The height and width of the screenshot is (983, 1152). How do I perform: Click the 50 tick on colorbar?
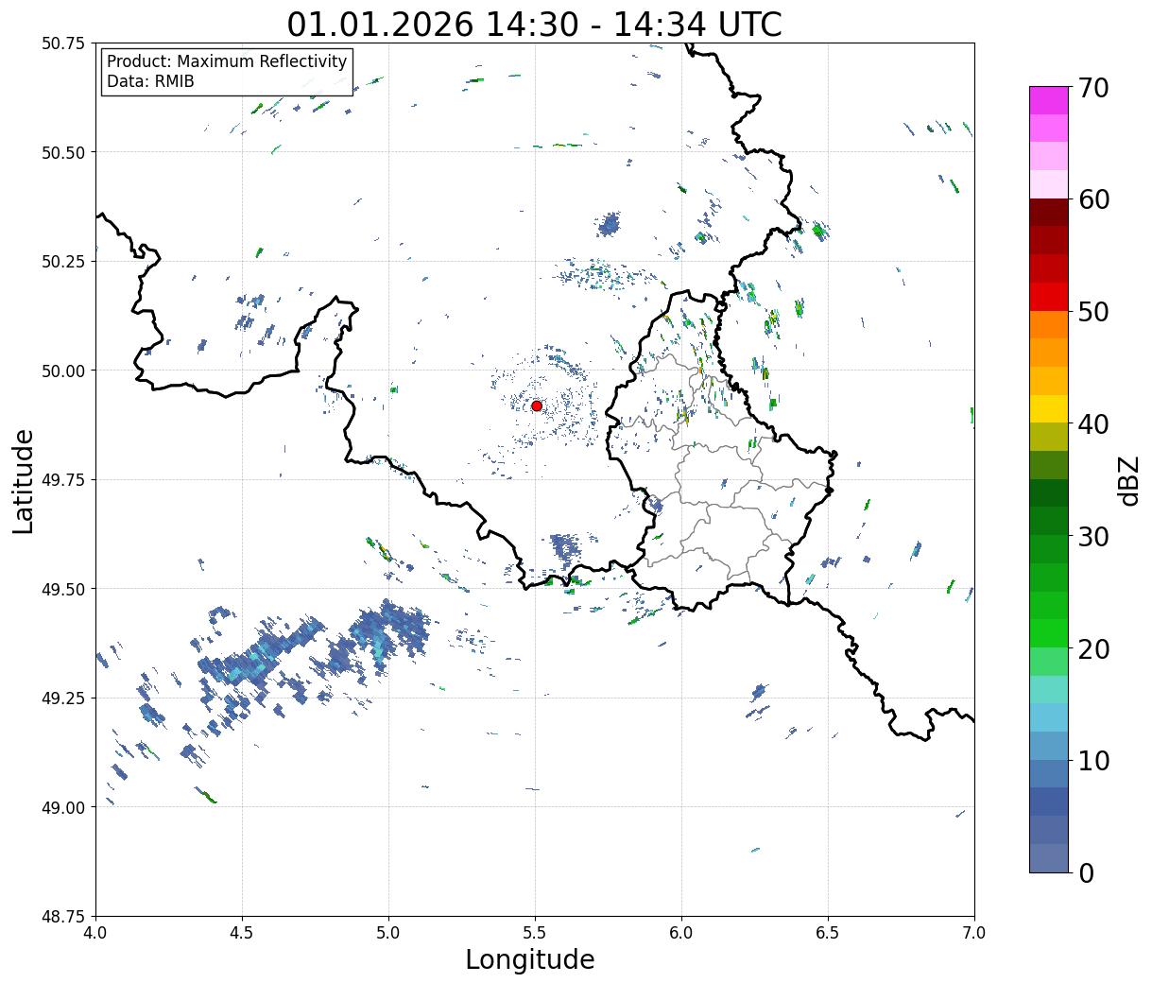pos(1093,312)
